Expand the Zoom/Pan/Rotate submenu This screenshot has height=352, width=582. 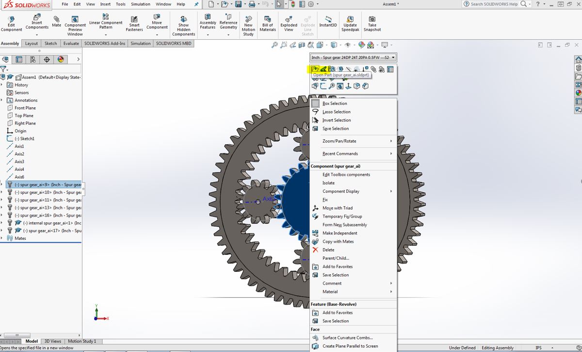click(x=353, y=141)
